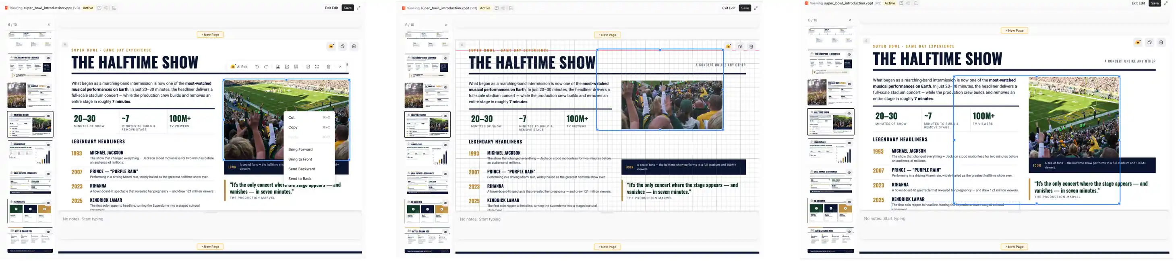This screenshot has width=1176, height=261.
Task: Click the first icon after Active in left window
Action: point(99,8)
